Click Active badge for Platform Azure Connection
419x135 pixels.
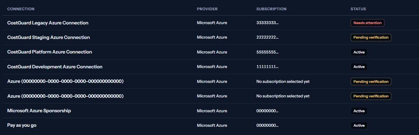(359, 52)
